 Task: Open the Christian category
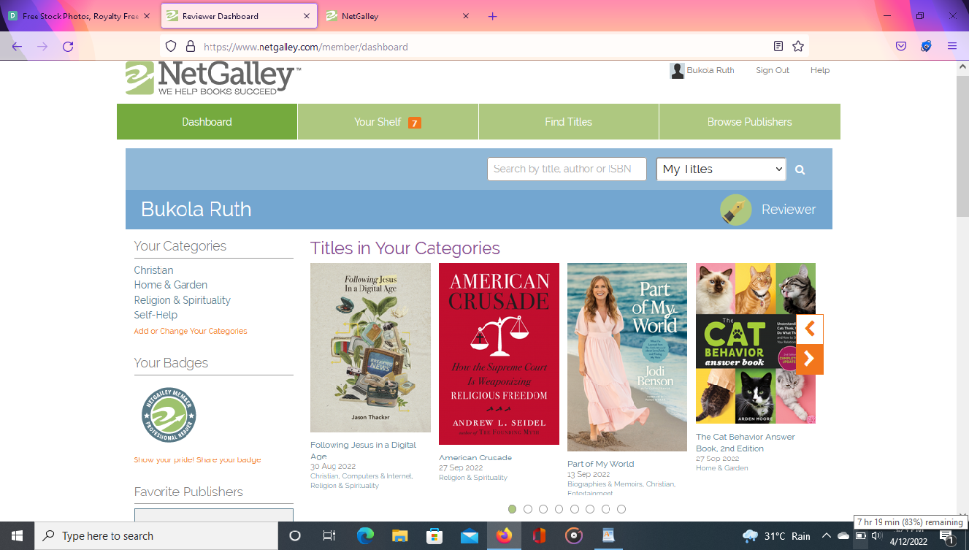(153, 270)
